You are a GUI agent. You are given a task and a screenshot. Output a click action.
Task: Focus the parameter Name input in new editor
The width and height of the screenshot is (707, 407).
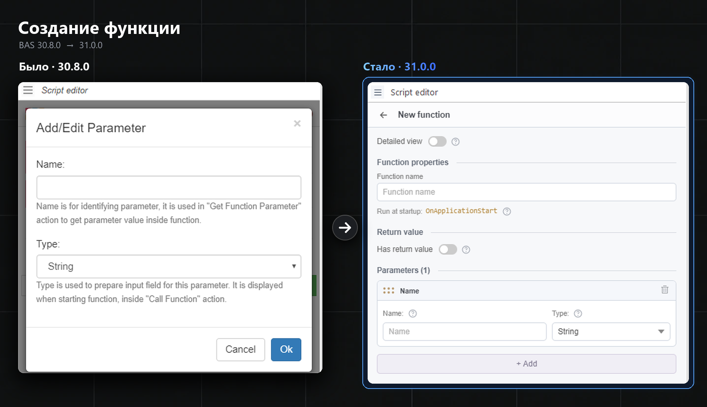465,332
